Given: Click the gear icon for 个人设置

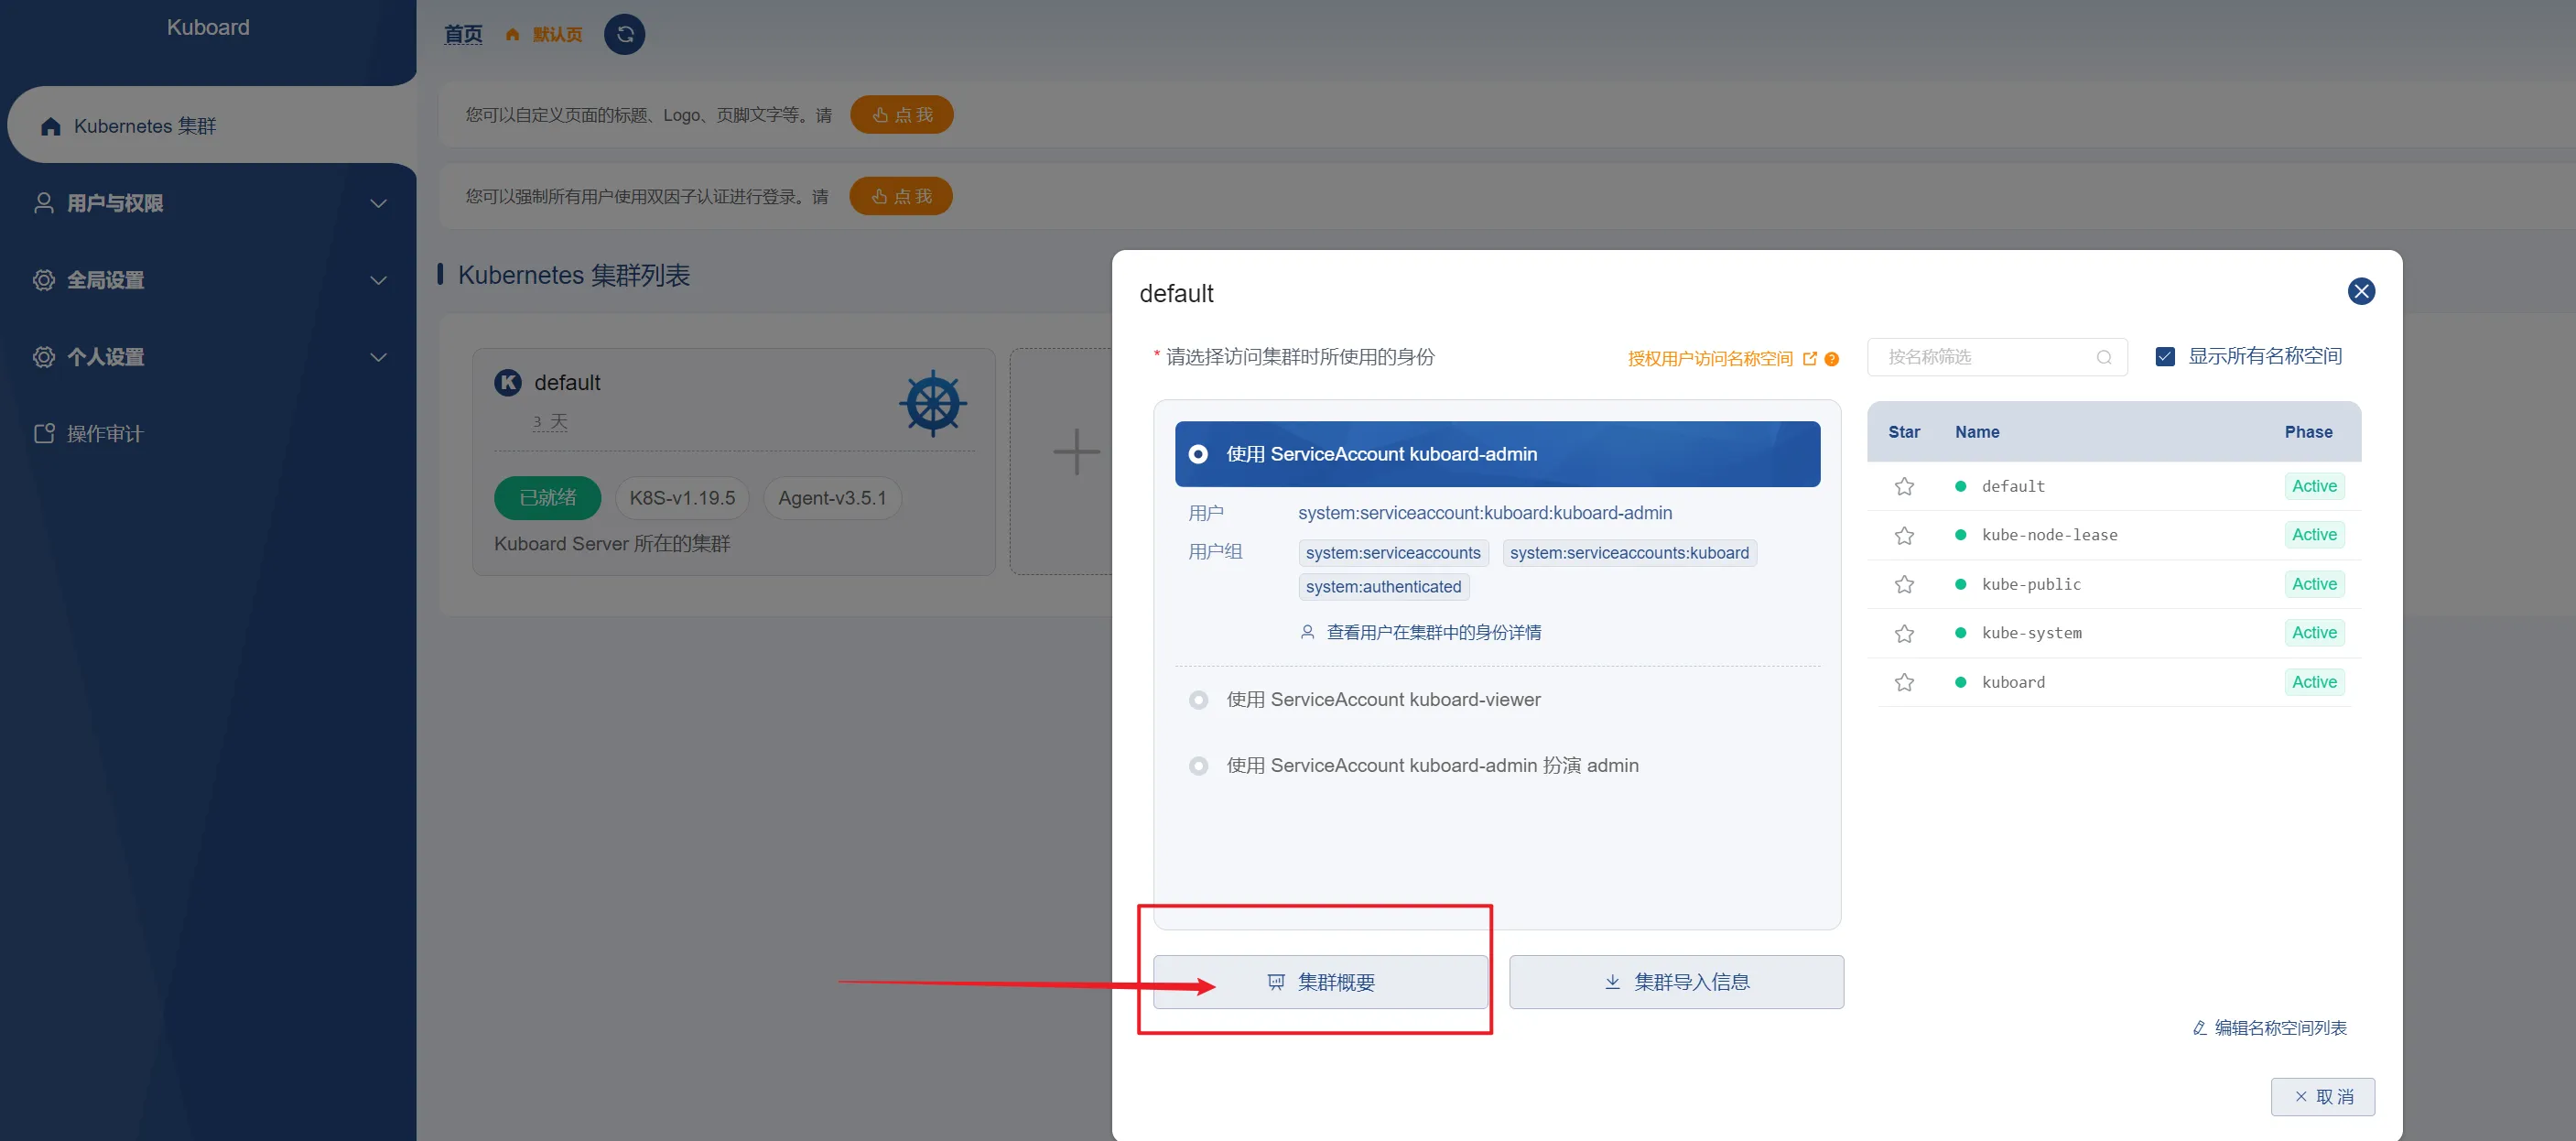Looking at the screenshot, I should 44,357.
